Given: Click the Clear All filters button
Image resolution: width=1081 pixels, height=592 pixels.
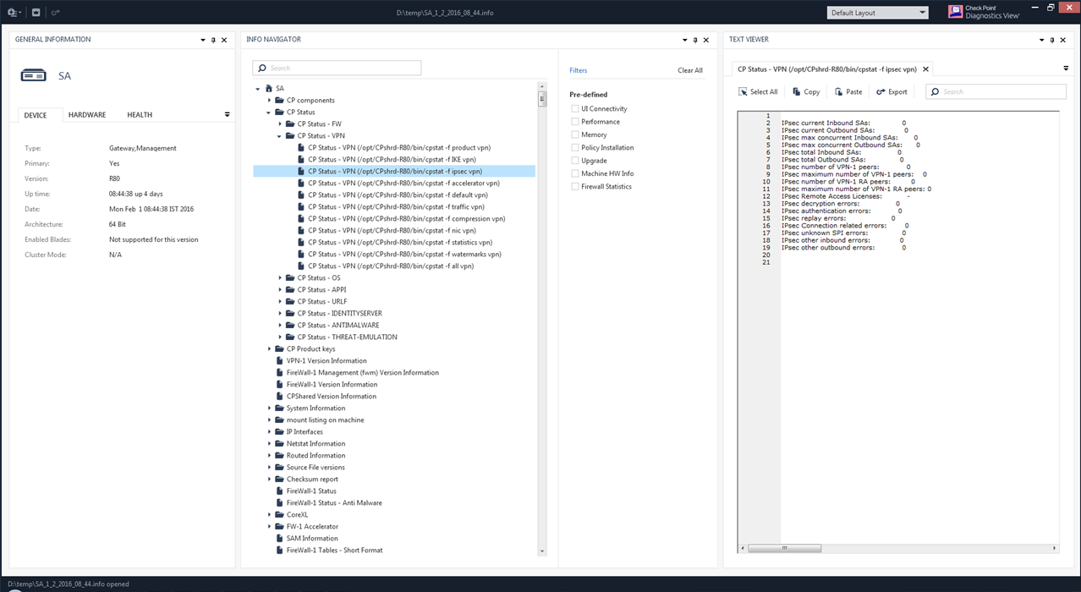Looking at the screenshot, I should 690,70.
